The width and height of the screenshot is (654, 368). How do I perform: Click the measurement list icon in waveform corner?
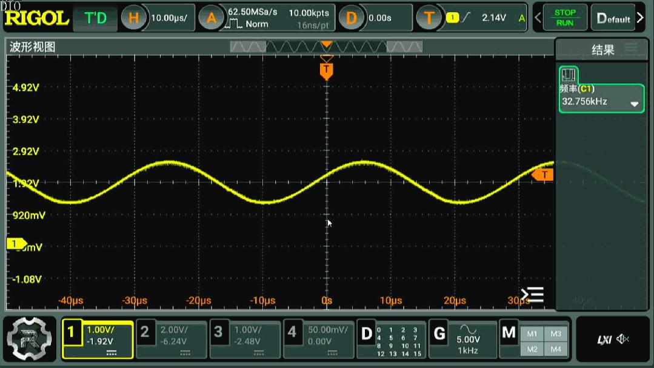532,295
